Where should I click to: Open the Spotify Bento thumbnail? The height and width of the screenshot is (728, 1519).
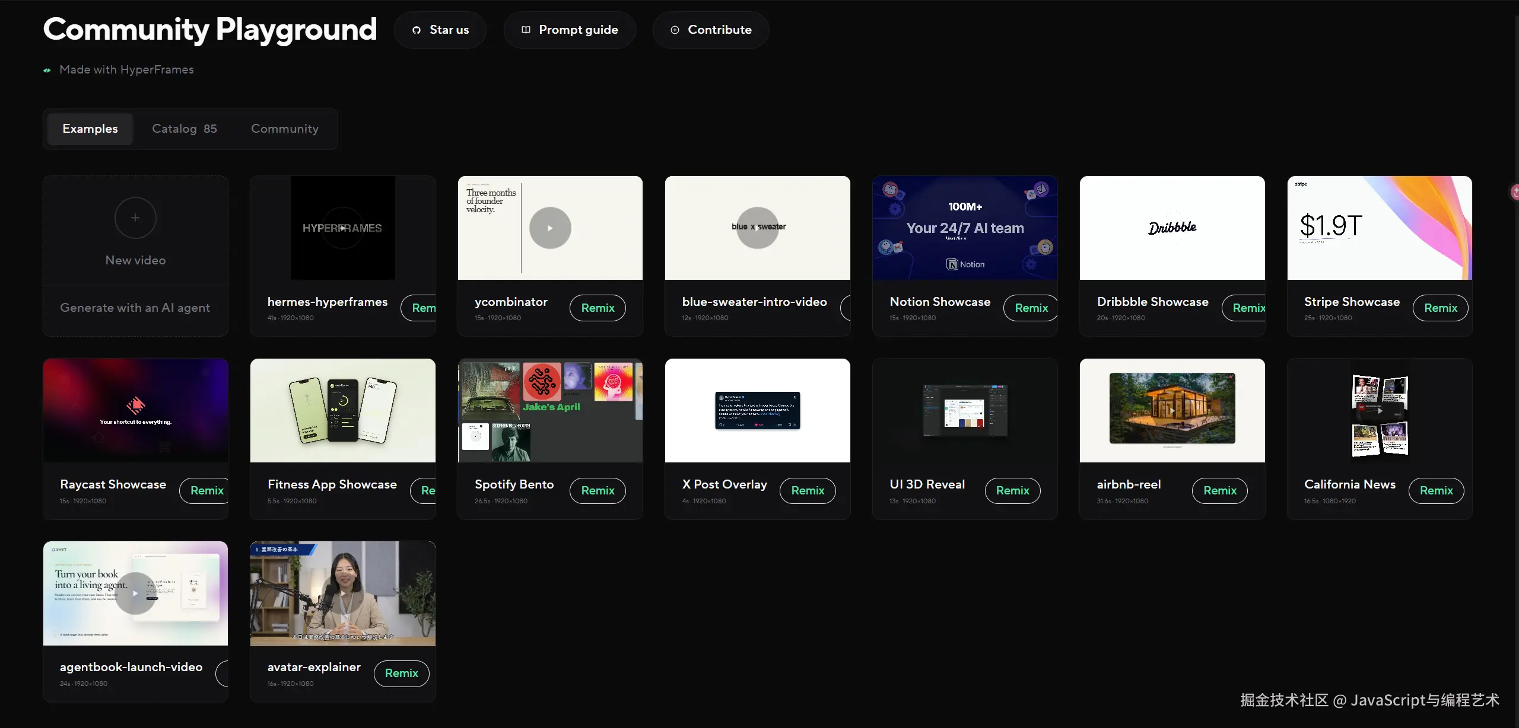pyautogui.click(x=550, y=410)
